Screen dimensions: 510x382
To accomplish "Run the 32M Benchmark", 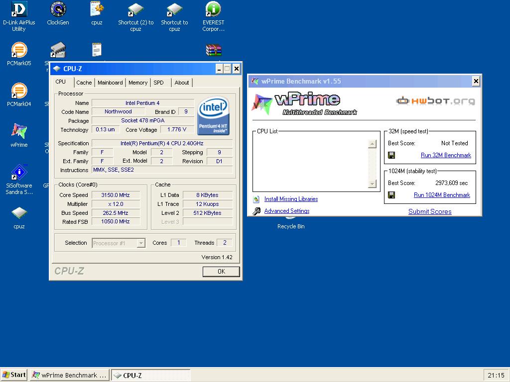I will click(x=446, y=155).
